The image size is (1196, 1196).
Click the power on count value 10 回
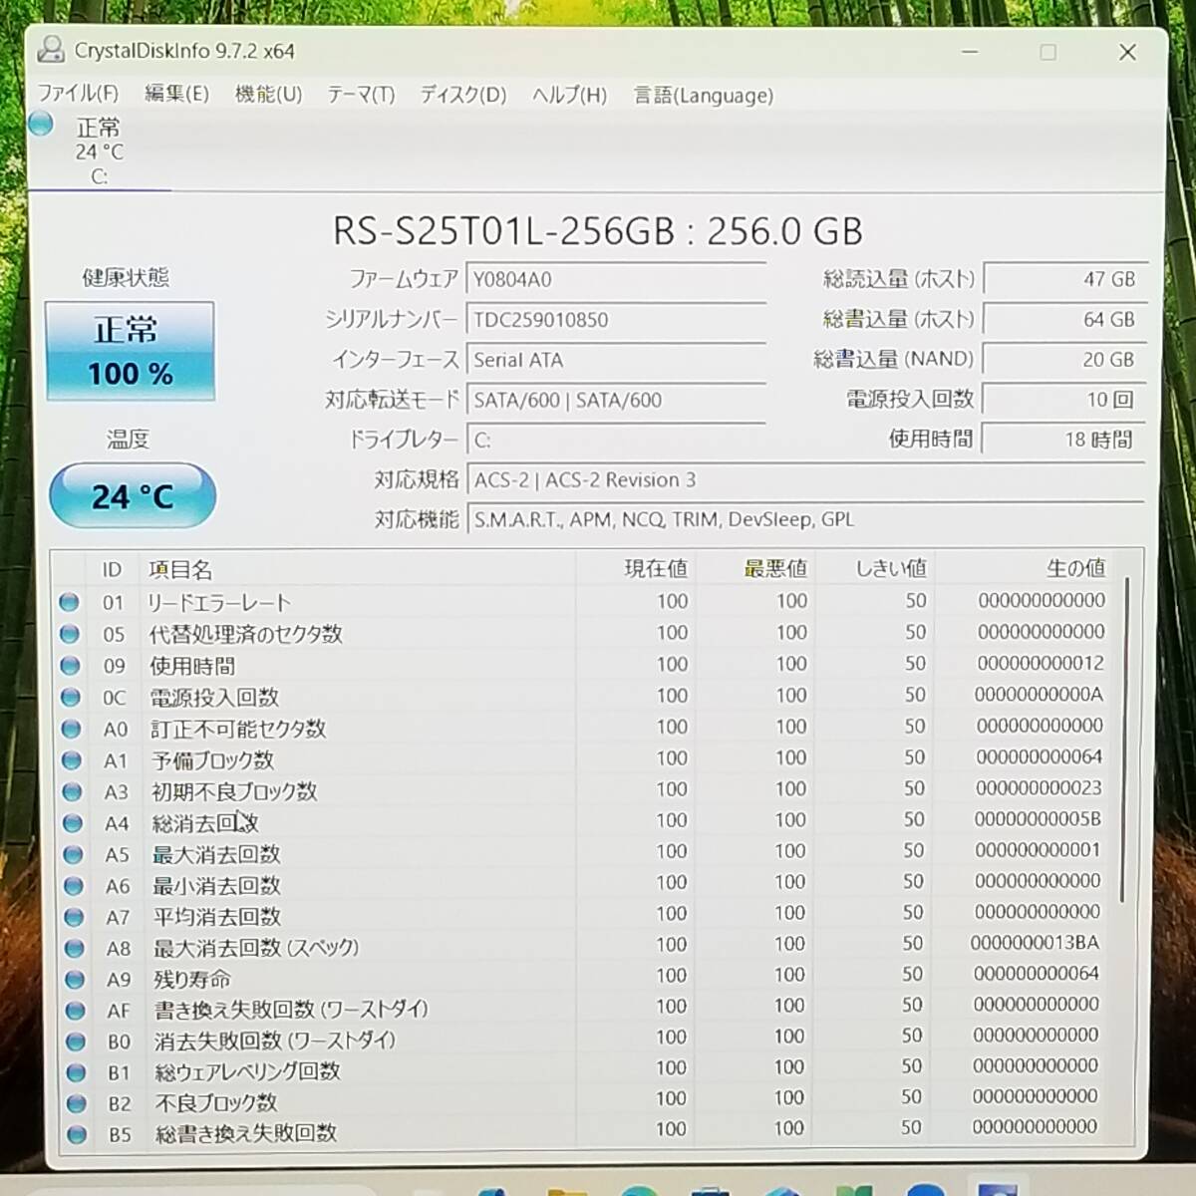coord(1064,399)
